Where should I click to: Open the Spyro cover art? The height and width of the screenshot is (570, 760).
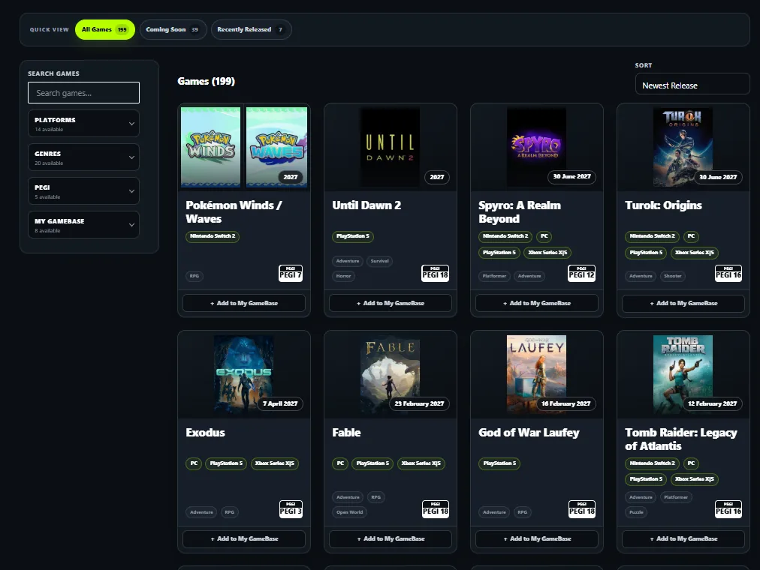pos(536,147)
